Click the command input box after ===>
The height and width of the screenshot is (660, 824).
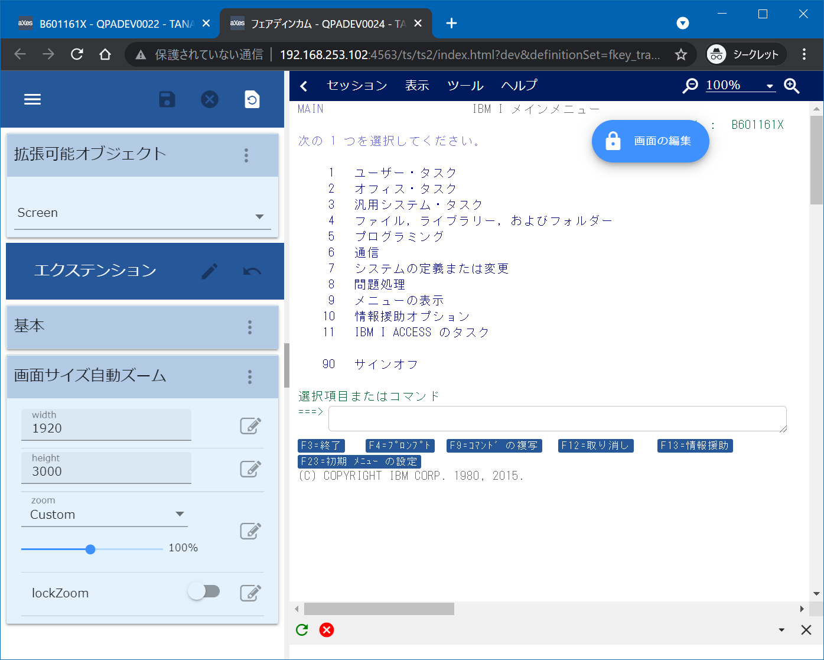558,419
